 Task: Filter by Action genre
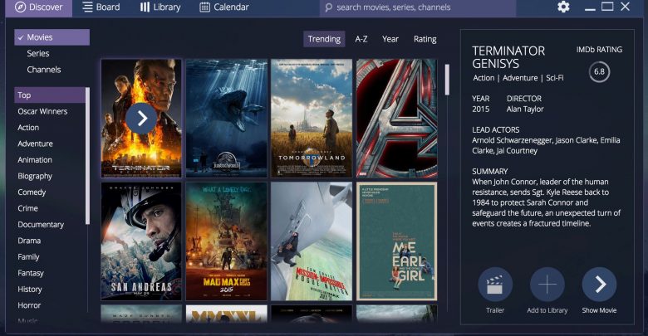click(28, 128)
